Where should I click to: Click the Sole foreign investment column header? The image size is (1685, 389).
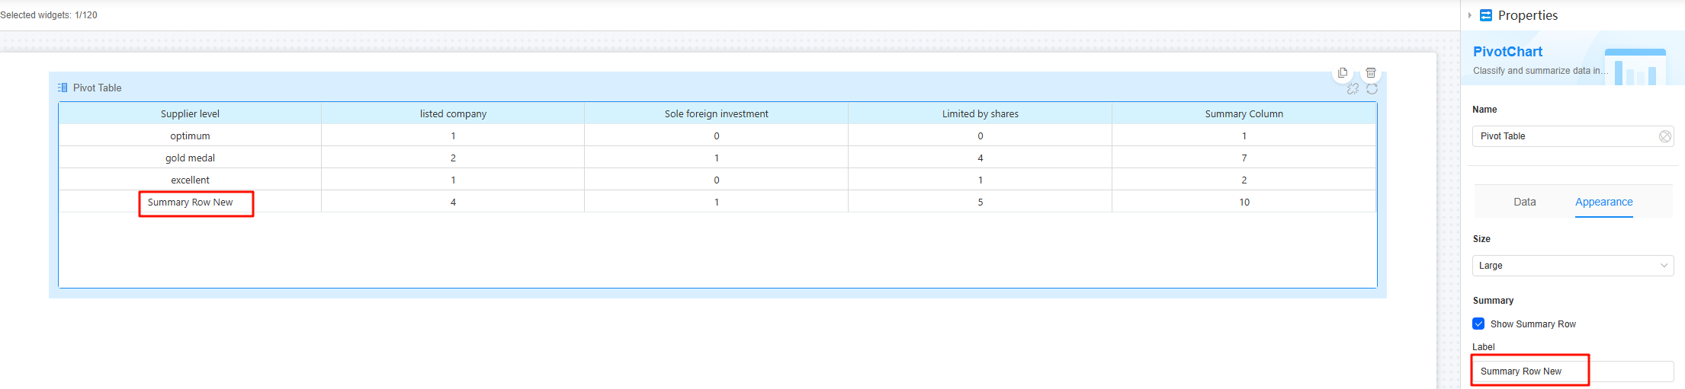click(x=716, y=113)
